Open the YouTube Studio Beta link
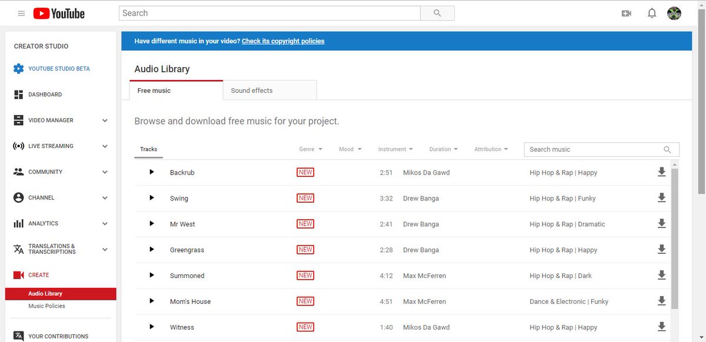 tap(59, 69)
